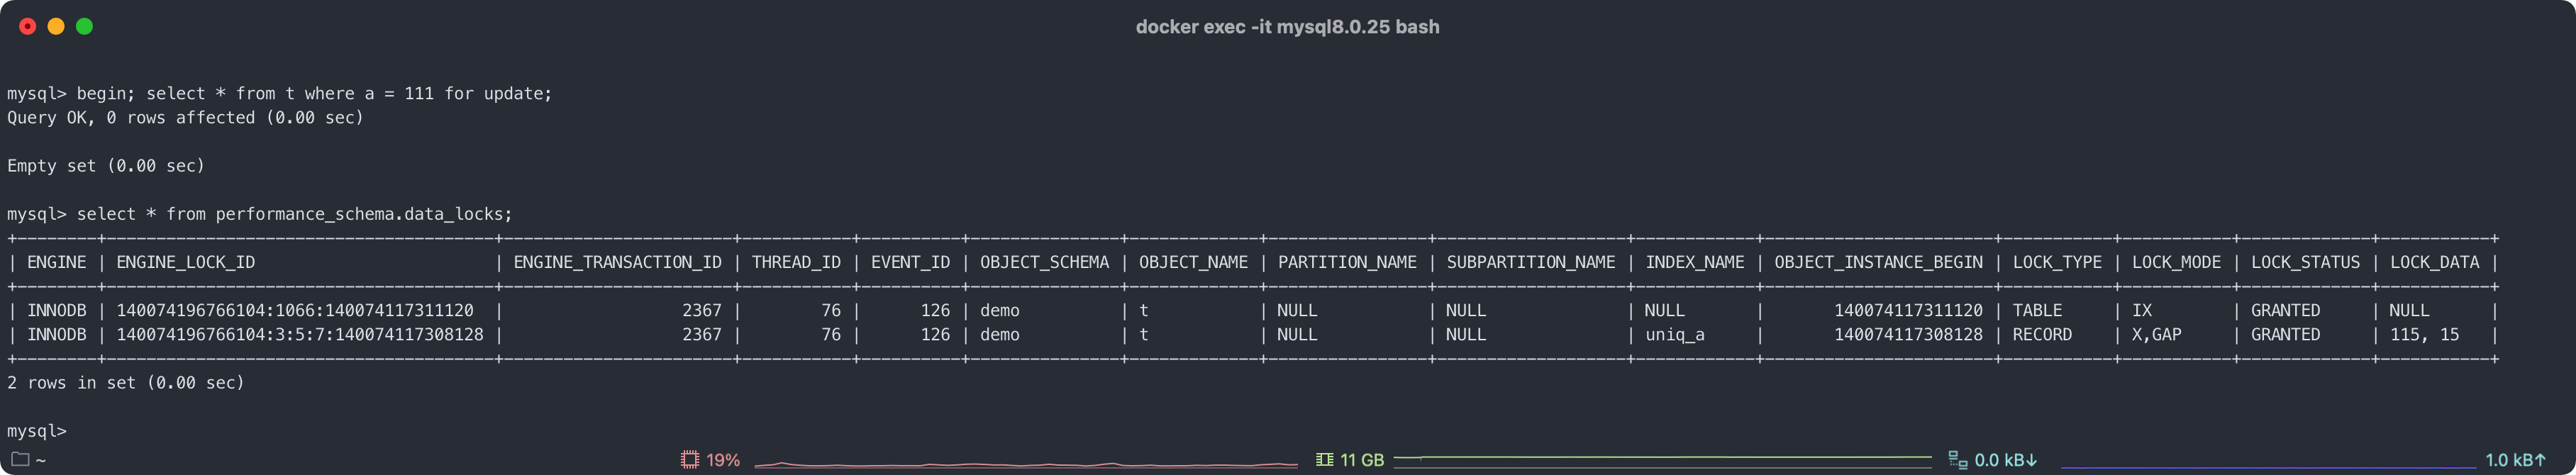
Task: Click the '115, 15' lock data value
Action: pyautogui.click(x=2424, y=335)
